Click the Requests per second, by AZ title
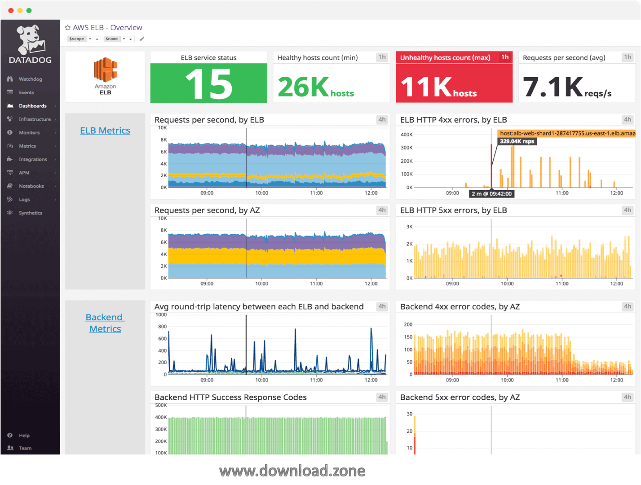The width and height of the screenshot is (641, 485). pos(207,210)
